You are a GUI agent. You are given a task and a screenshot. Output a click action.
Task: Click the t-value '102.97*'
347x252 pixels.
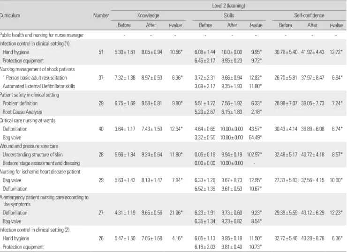click(x=254, y=155)
